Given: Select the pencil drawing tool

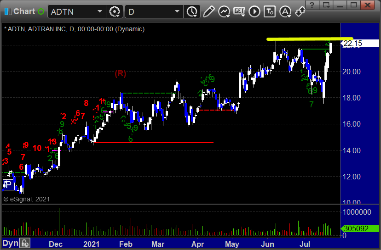Looking at the screenshot, I should tap(208, 11).
